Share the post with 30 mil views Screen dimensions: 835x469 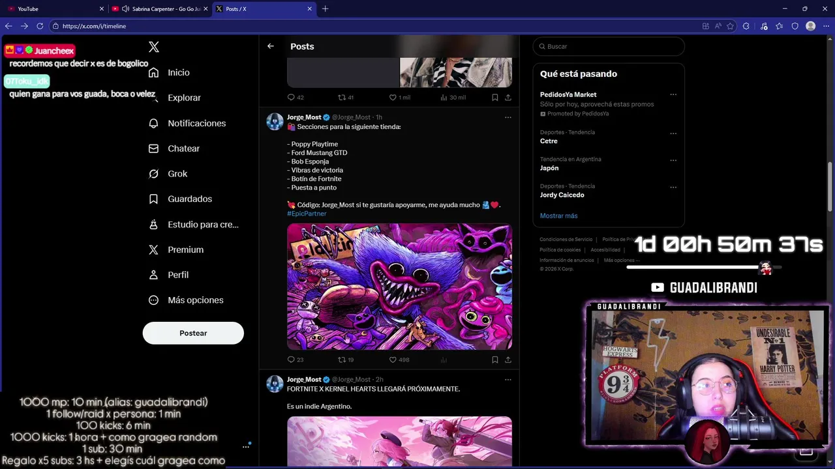(508, 97)
